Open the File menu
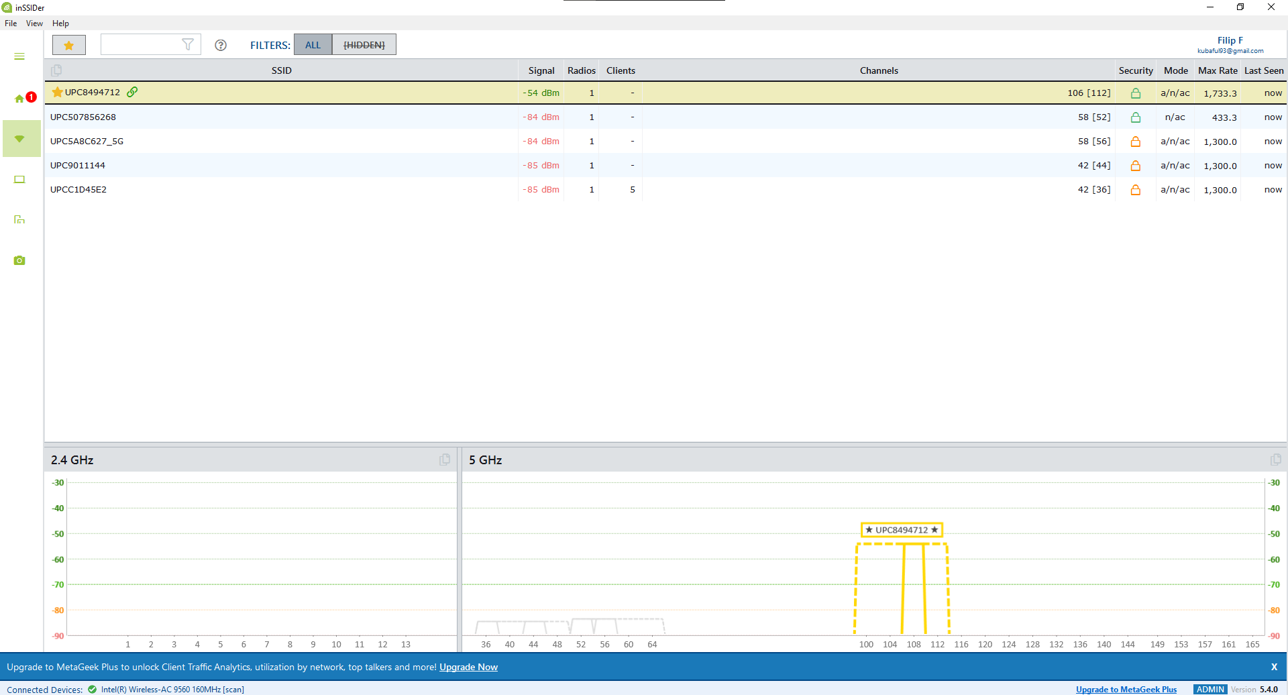1288x695 pixels. 11,23
